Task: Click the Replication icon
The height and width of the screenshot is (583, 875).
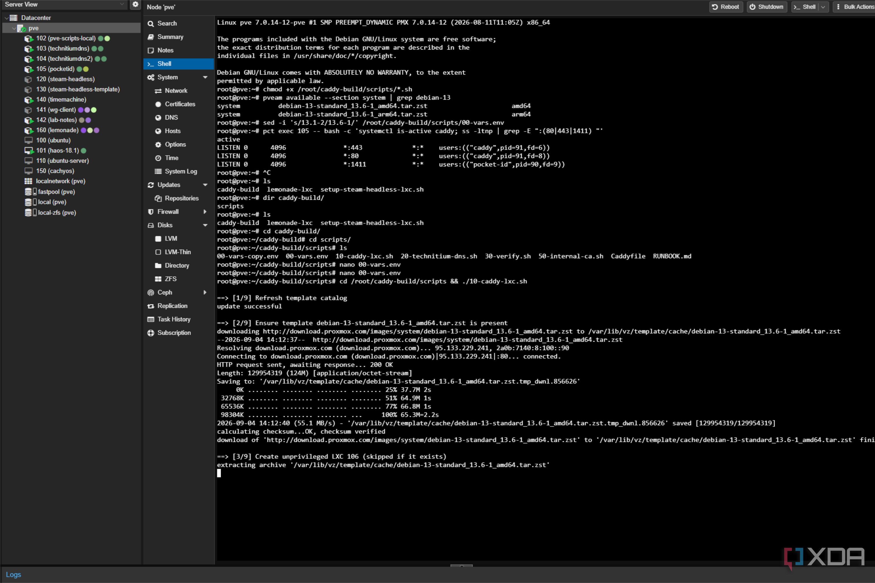Action: (151, 306)
